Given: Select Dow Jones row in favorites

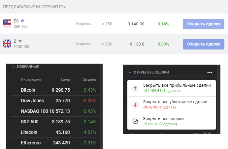Looking at the screenshot, I should [32, 101].
